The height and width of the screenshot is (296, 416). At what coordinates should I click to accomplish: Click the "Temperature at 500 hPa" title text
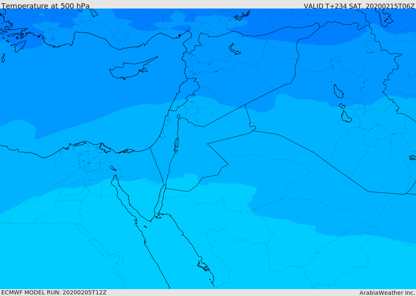(45, 6)
